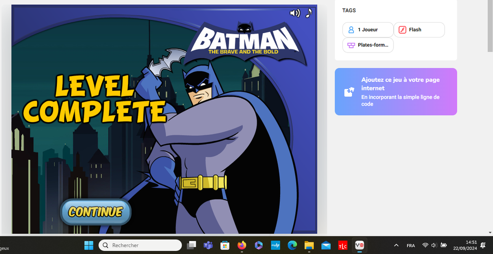Open the Windows Start menu
This screenshot has height=254, width=493.
pos(89,245)
